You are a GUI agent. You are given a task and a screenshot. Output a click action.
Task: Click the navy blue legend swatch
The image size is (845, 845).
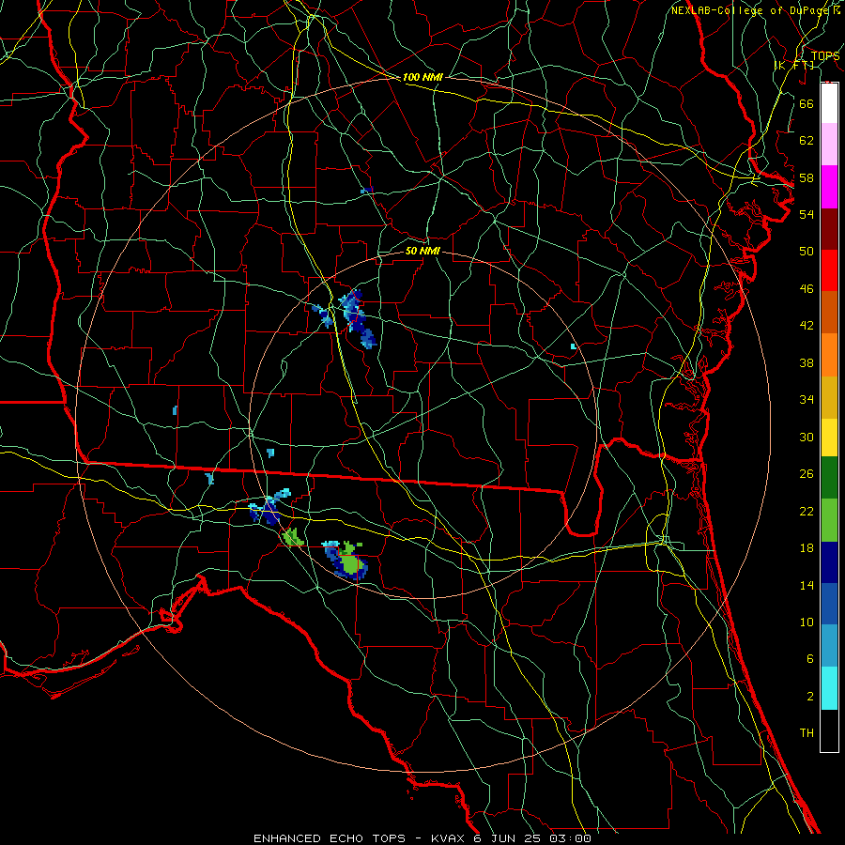[829, 562]
